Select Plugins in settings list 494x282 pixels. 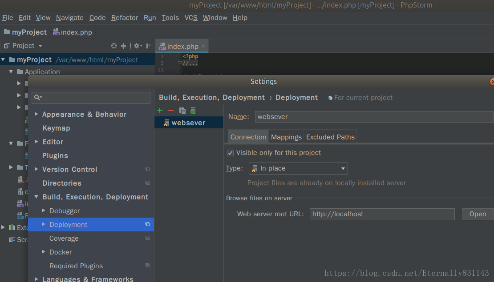tap(55, 155)
